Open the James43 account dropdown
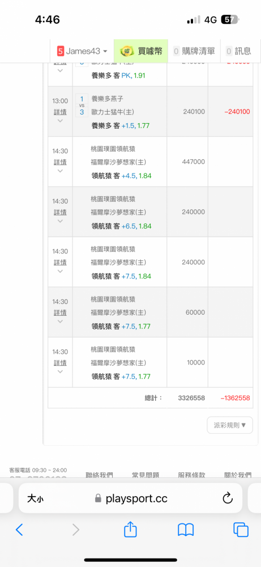The width and height of the screenshot is (261, 567). coord(82,51)
